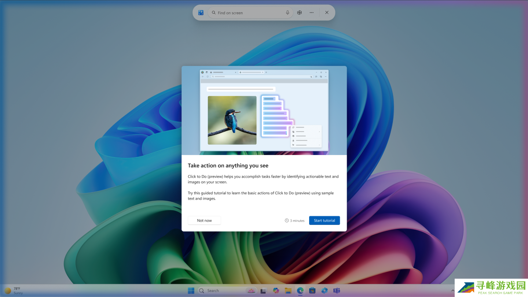
Task: Switch to Microsoft Edge in taskbar
Action: coord(300,290)
